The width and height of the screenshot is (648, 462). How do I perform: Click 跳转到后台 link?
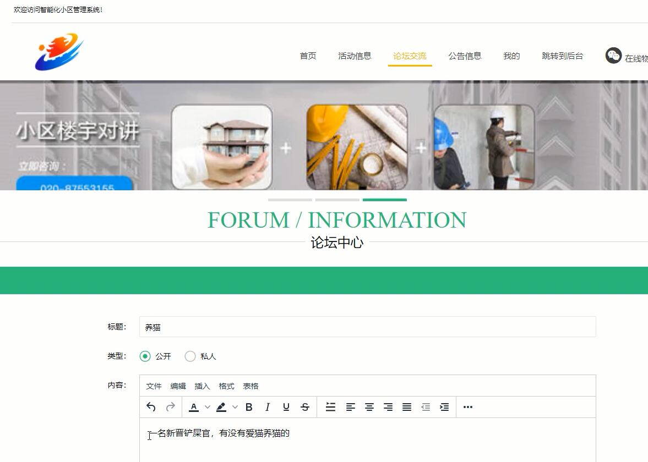click(563, 56)
